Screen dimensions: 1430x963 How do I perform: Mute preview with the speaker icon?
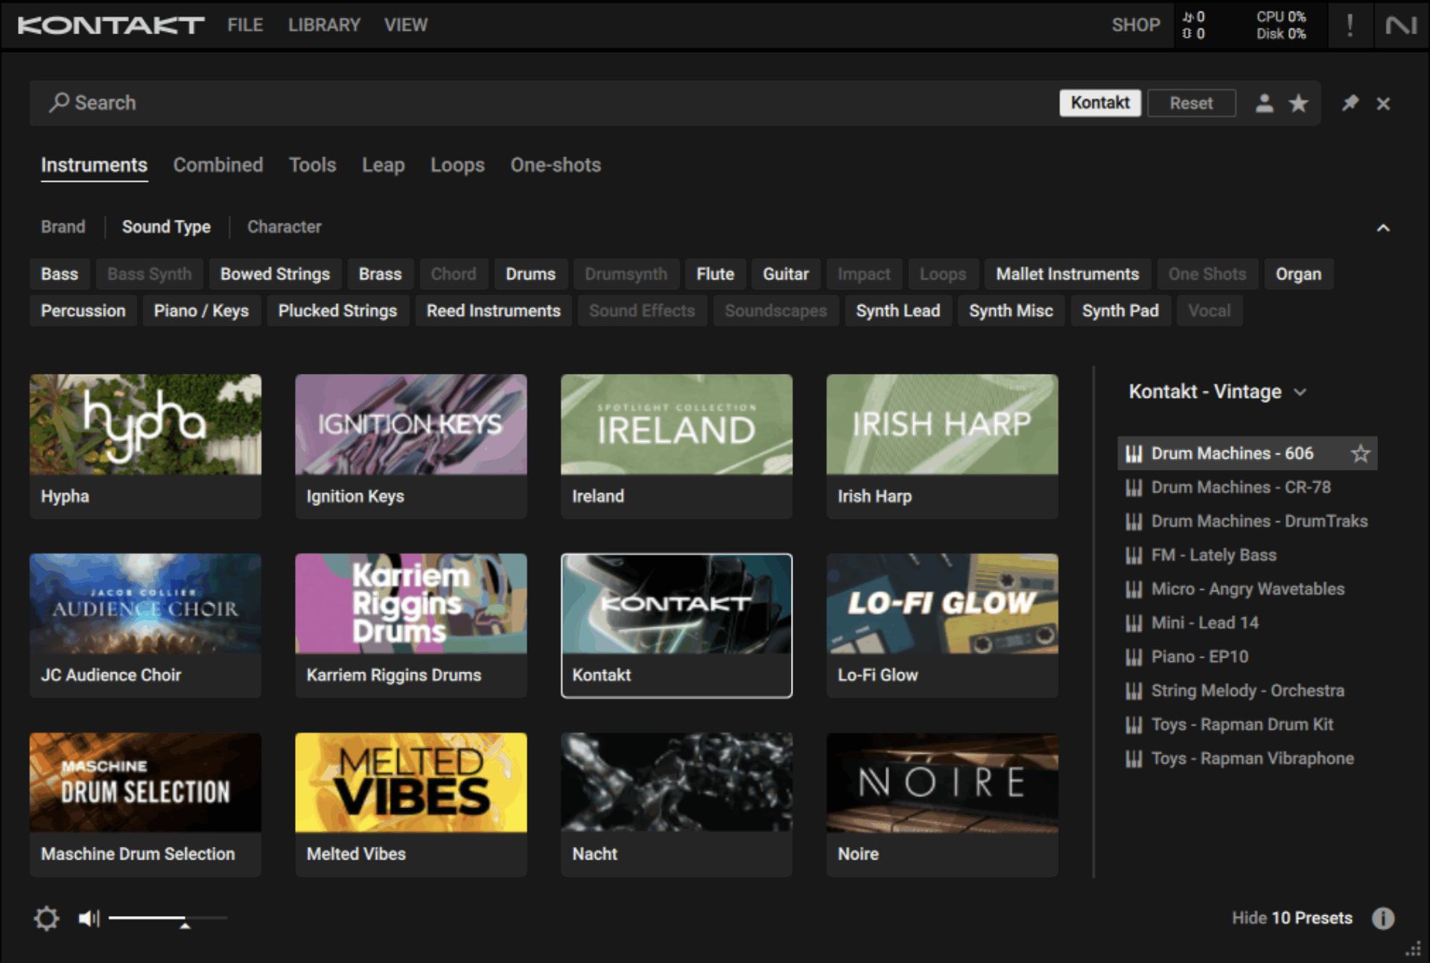pyautogui.click(x=89, y=918)
